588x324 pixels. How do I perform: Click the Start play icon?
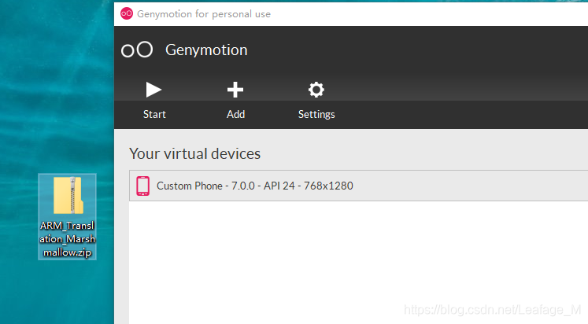coord(153,90)
